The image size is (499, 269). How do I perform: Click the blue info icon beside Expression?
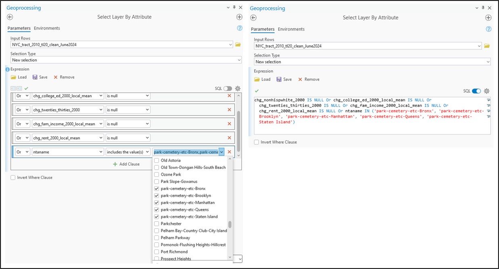(7, 69)
